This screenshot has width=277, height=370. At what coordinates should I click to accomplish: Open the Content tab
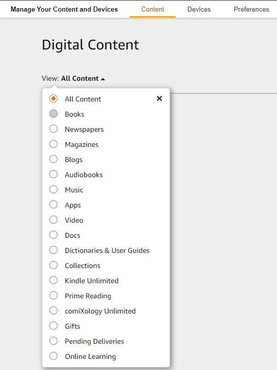pos(153,9)
